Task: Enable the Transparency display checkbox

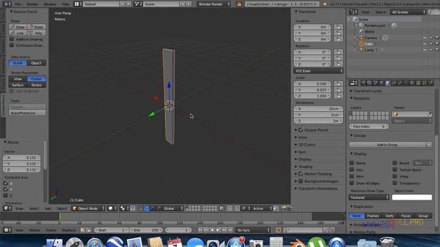Action: [x=395, y=183]
